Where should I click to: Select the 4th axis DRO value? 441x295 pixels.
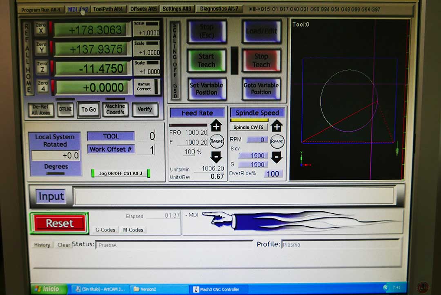coord(94,87)
